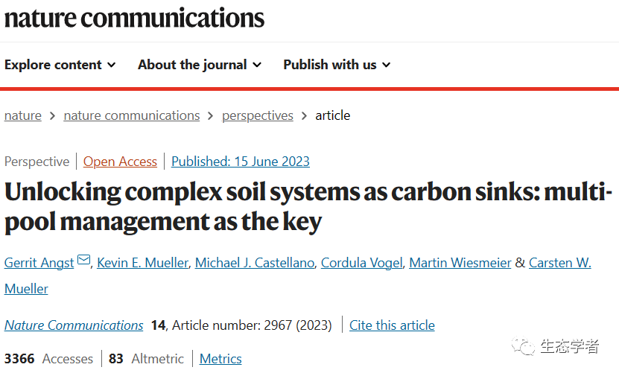Screen dimensions: 619x373
Task: Click the nature communications journal logo
Action: point(134,18)
